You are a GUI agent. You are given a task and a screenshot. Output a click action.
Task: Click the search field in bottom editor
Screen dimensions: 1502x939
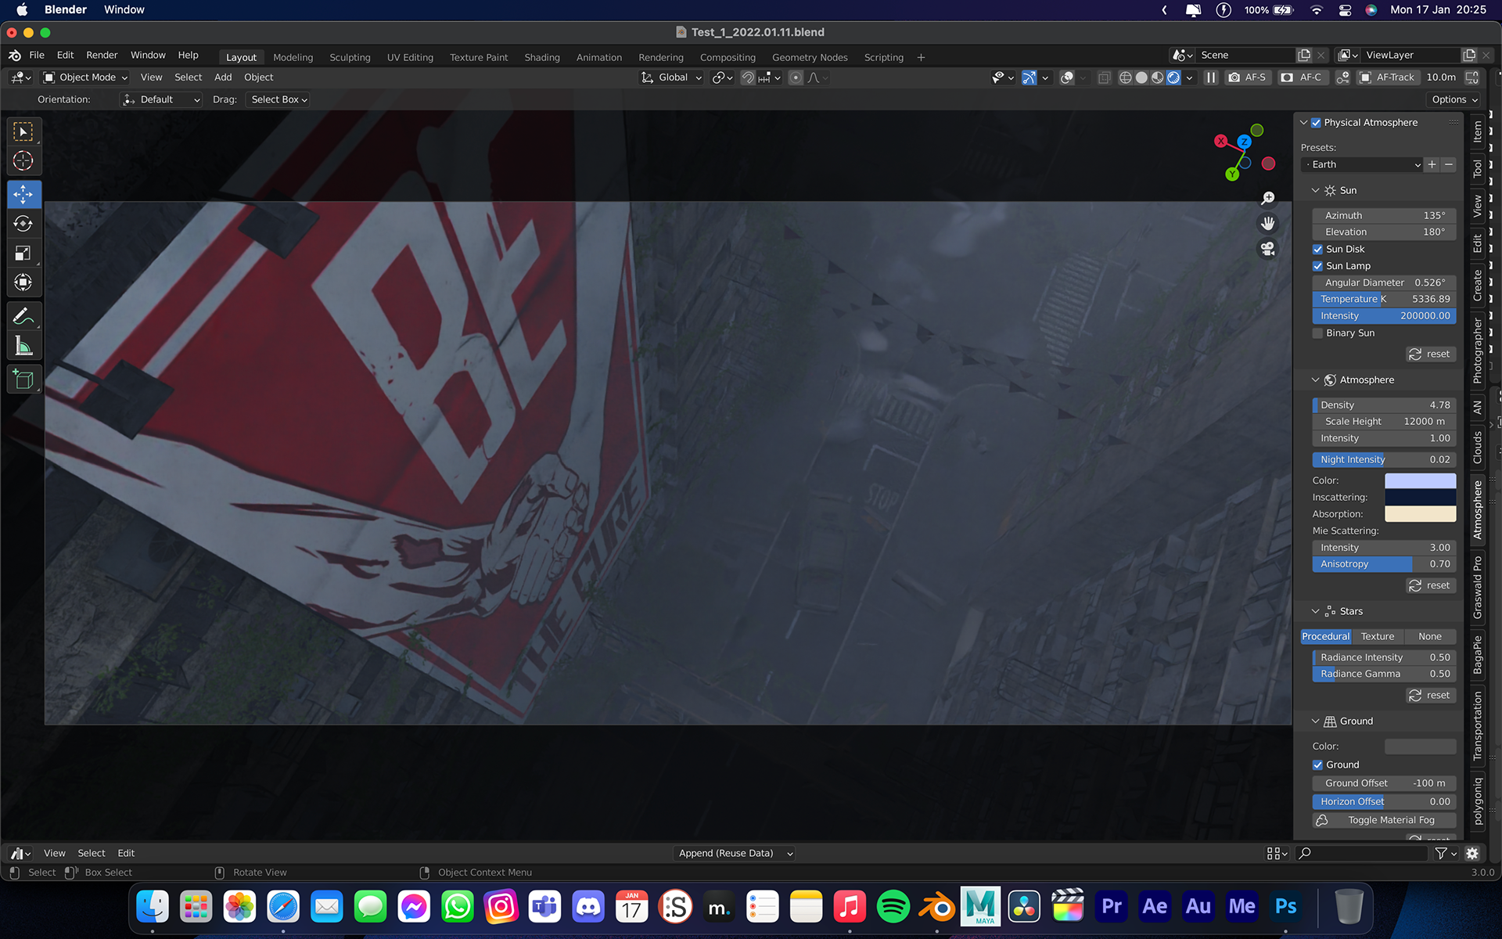pos(1362,853)
